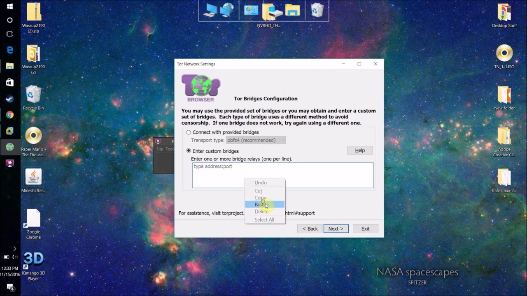Select the Kali-Linux folder icon
Screen dimensions: 527x296
pos(504,180)
